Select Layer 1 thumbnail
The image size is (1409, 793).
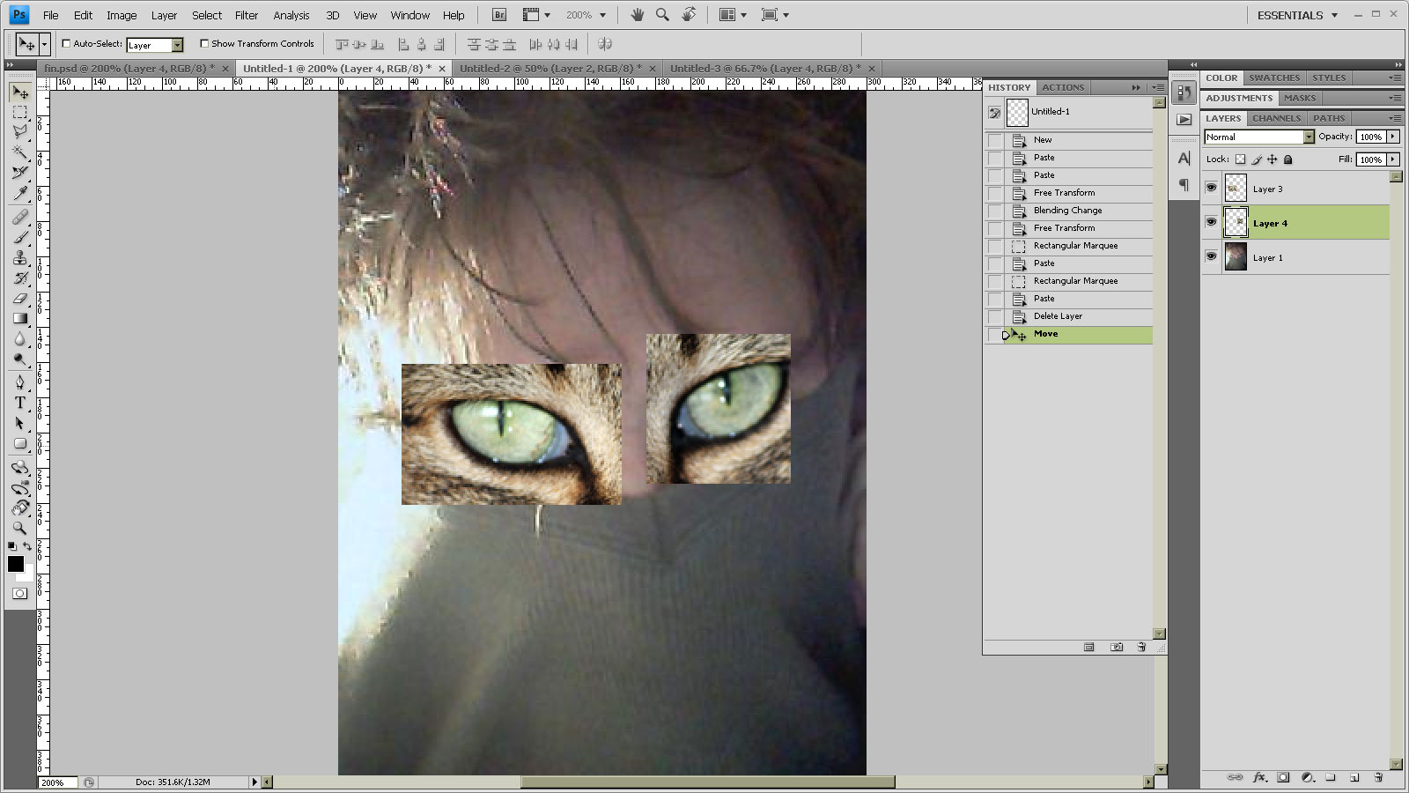[x=1236, y=257]
